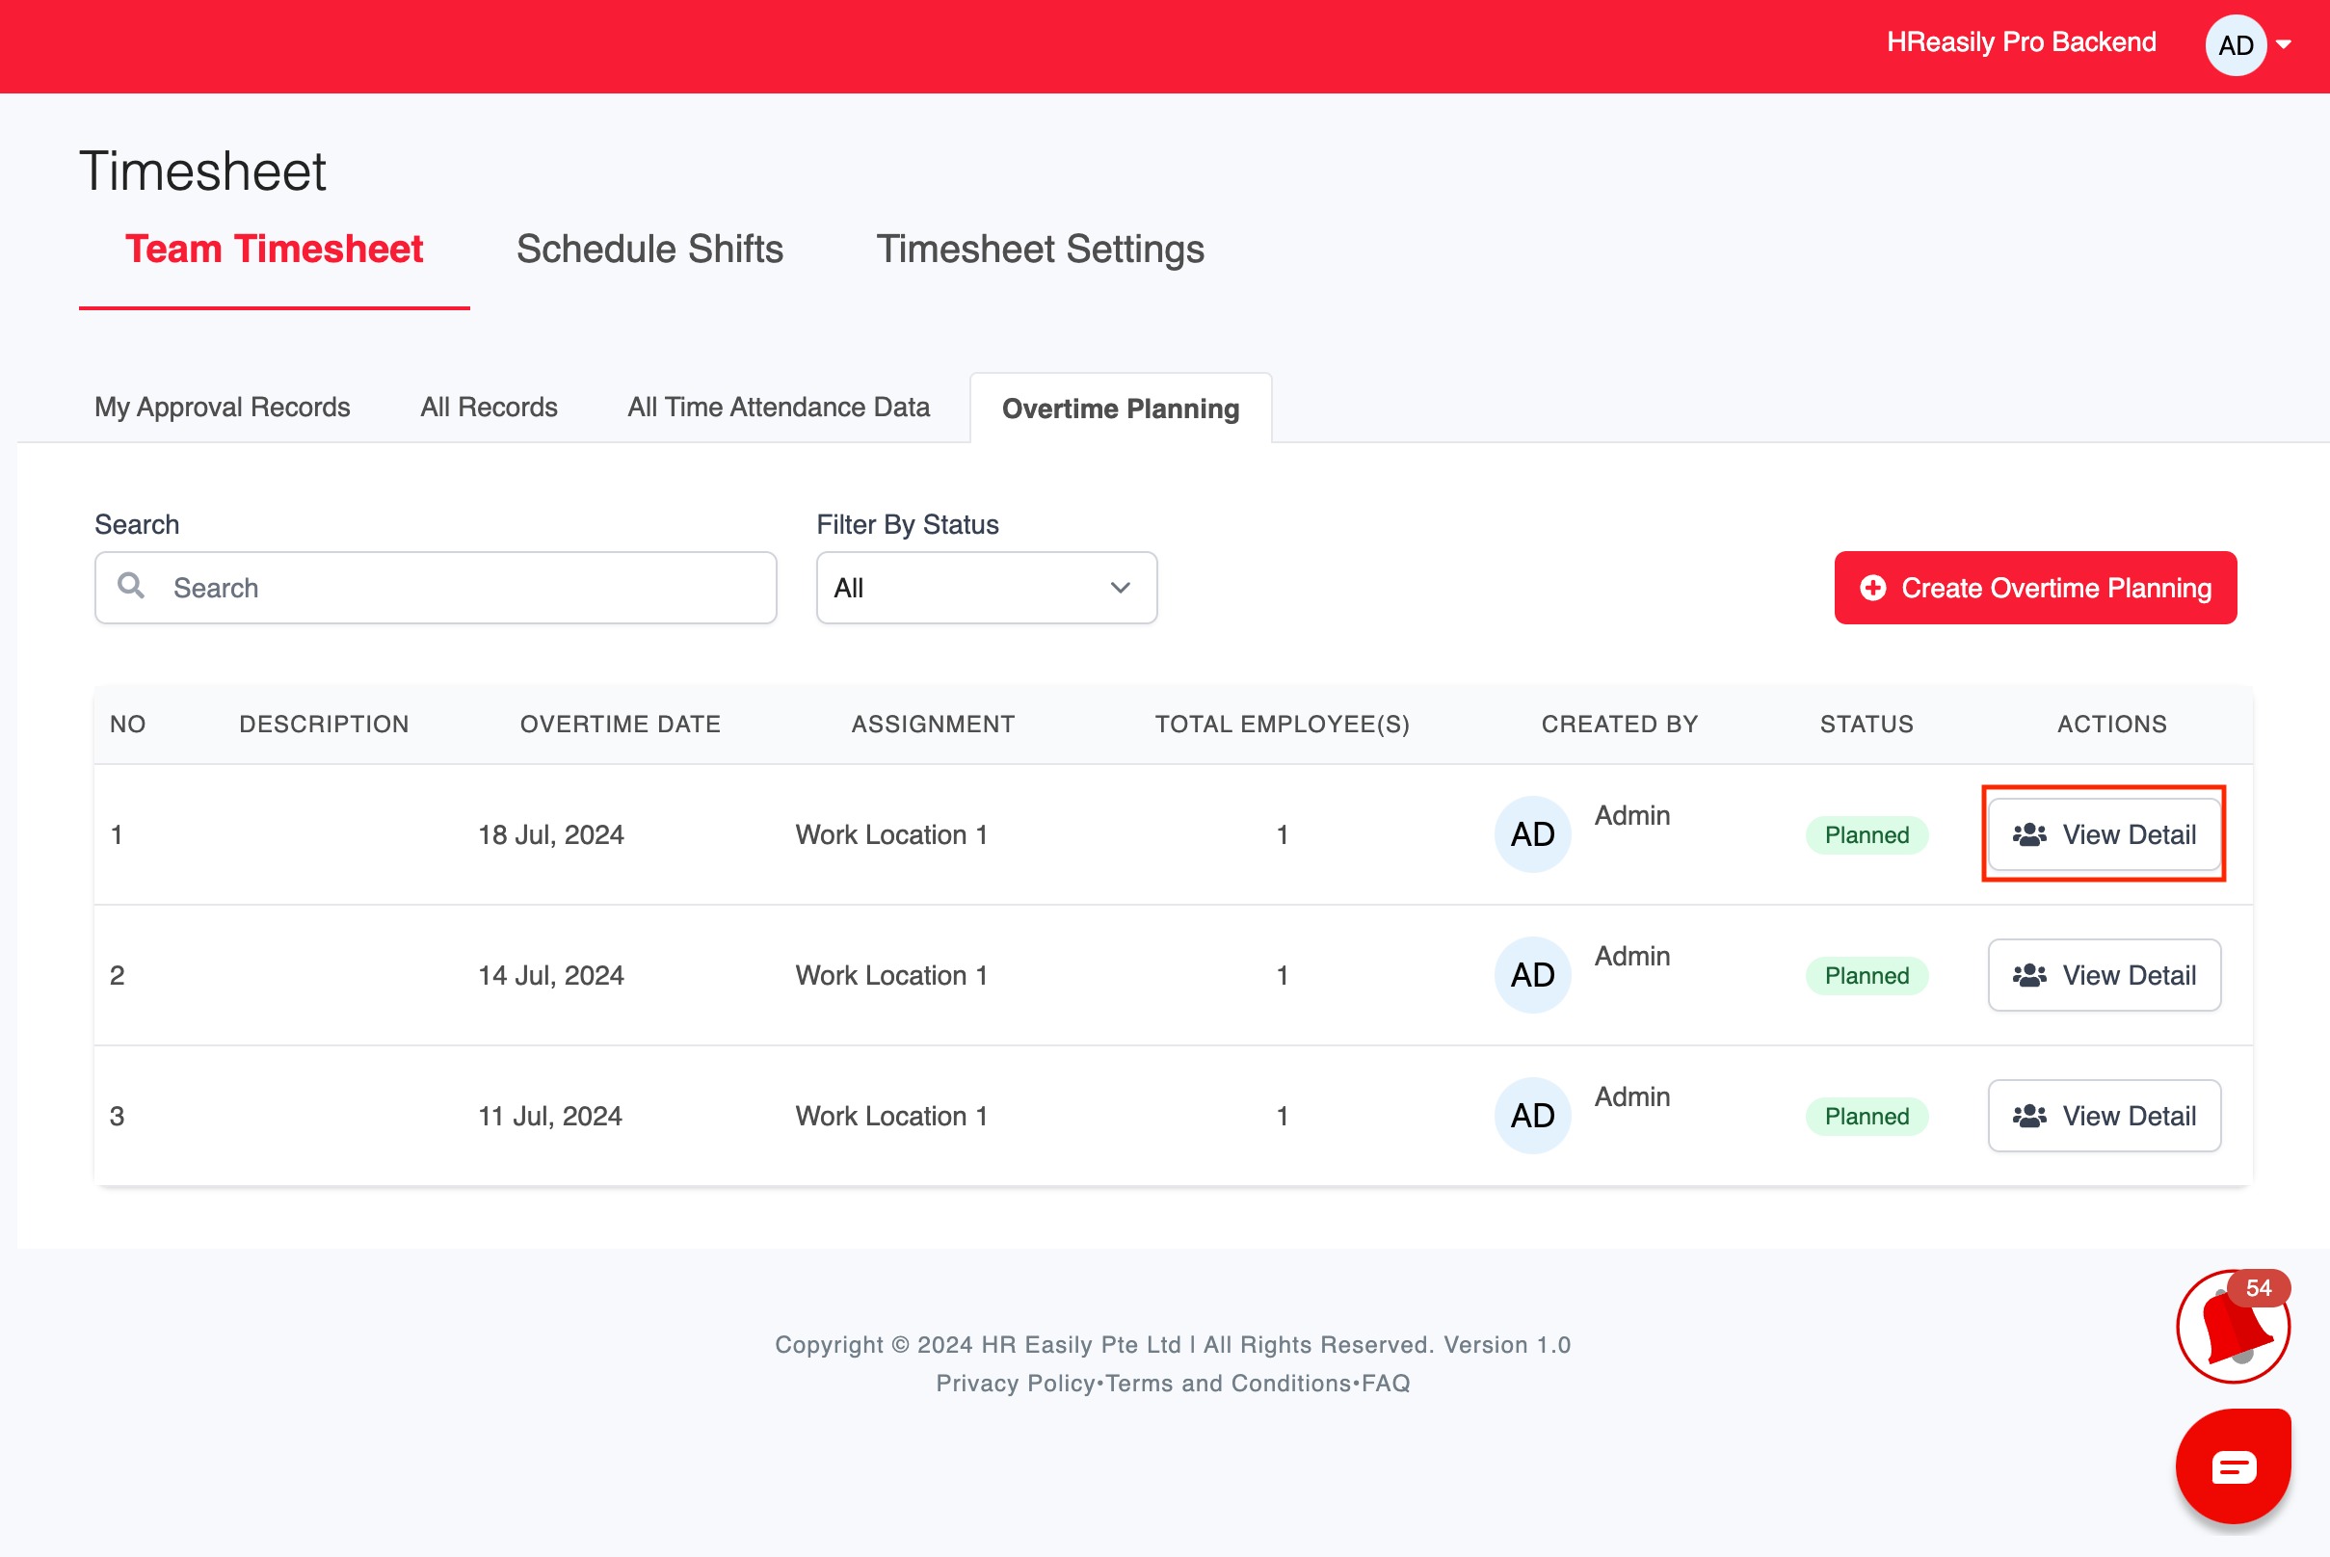This screenshot has width=2330, height=1557.
Task: Go to All Time Attendance Data tab
Action: click(778, 408)
